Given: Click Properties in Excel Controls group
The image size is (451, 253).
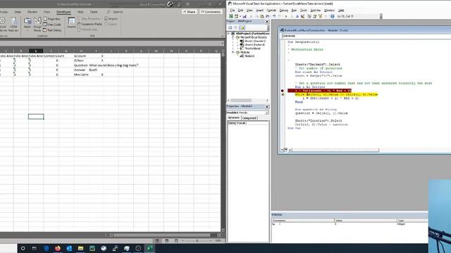Looking at the screenshot, I should [x=51, y=19].
